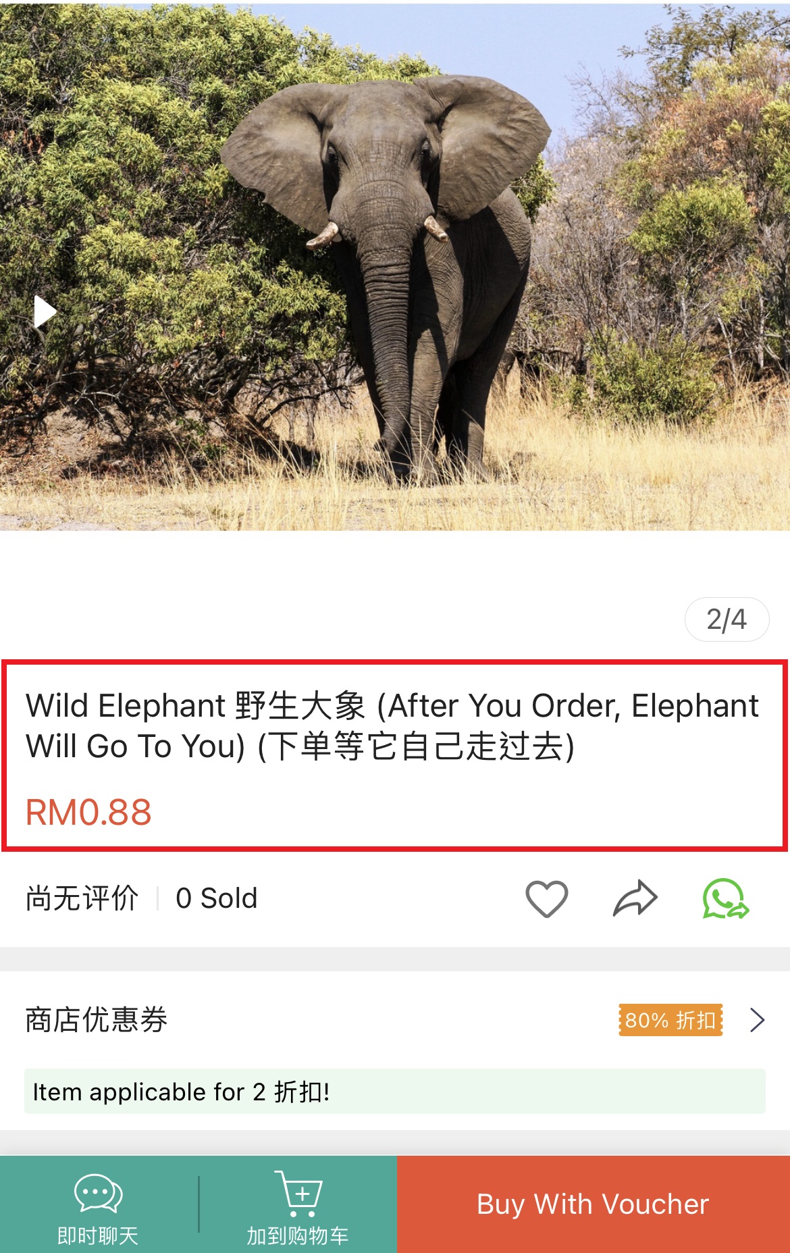Share product using arrow icon
This screenshot has width=790, height=1253.
[x=635, y=898]
